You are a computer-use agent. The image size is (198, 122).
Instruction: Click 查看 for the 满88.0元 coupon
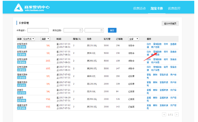[149, 75]
